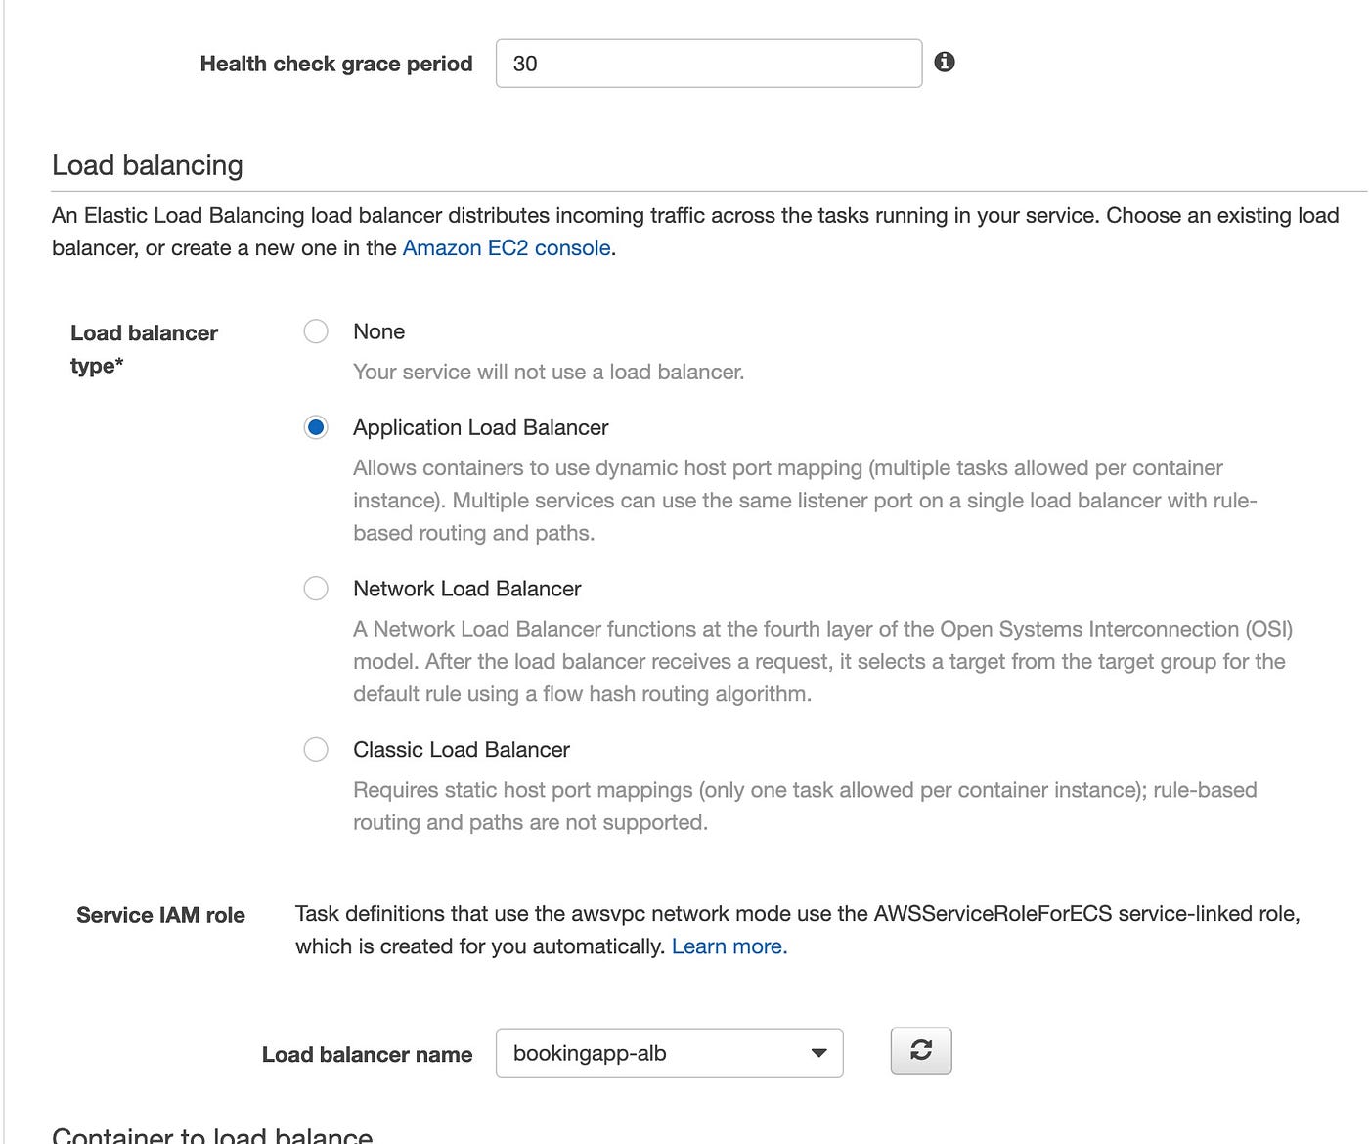This screenshot has width=1369, height=1144.
Task: Select the None load balancer type option
Action: pyautogui.click(x=316, y=331)
